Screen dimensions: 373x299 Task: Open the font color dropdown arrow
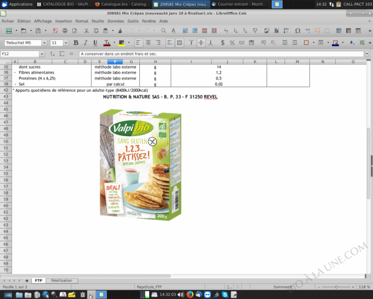click(114, 43)
